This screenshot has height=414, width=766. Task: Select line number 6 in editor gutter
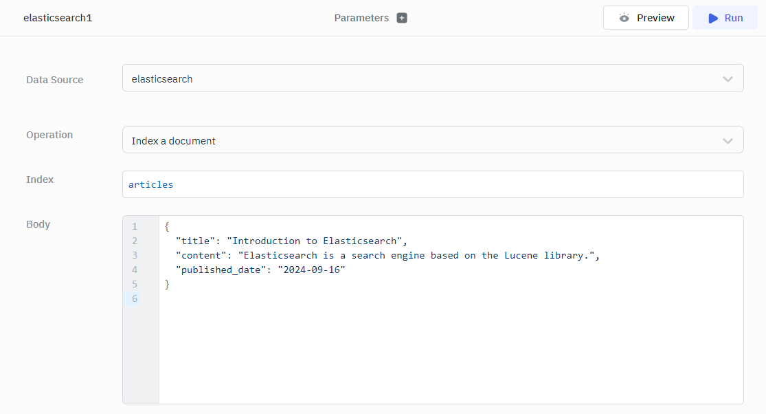pyautogui.click(x=135, y=298)
